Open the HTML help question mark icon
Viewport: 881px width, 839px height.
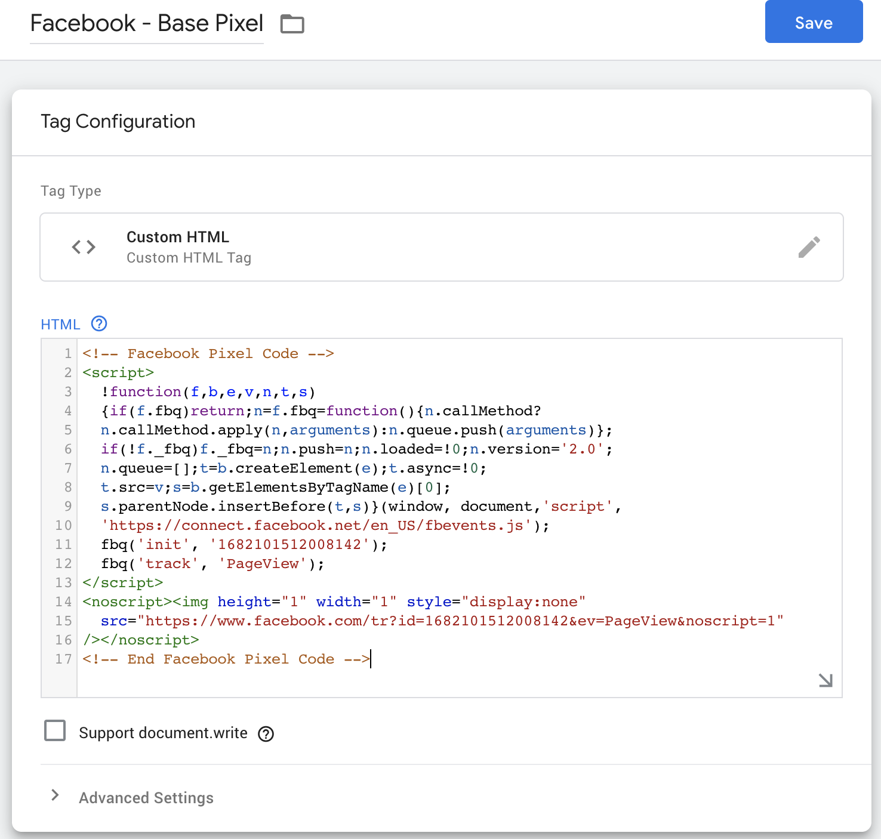click(99, 323)
